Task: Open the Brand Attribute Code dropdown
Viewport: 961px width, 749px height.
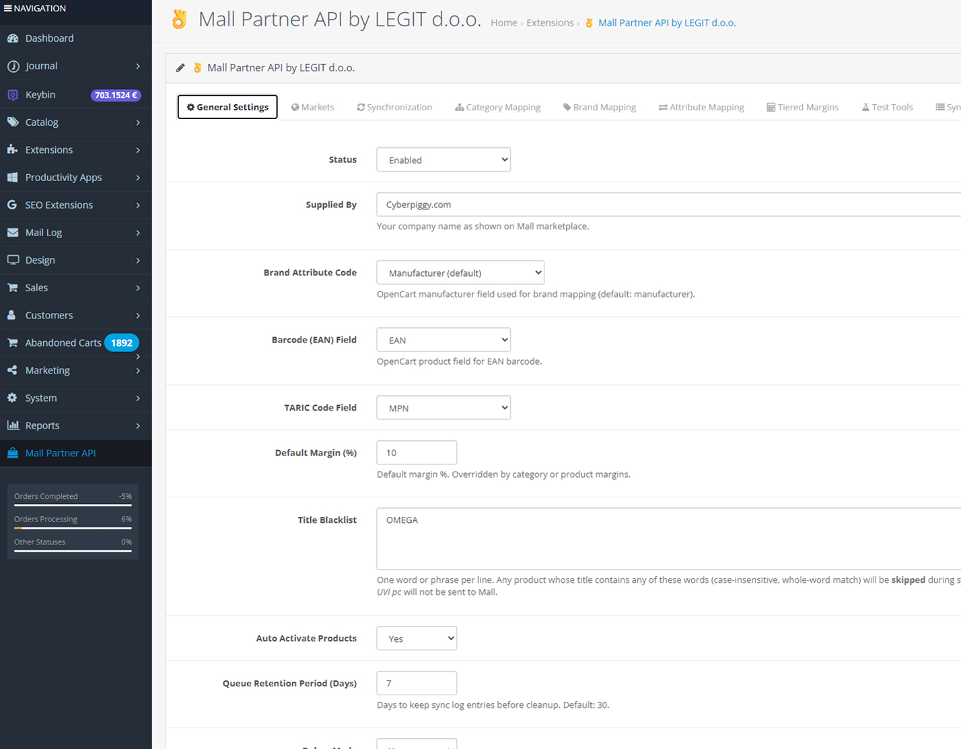Action: (460, 273)
